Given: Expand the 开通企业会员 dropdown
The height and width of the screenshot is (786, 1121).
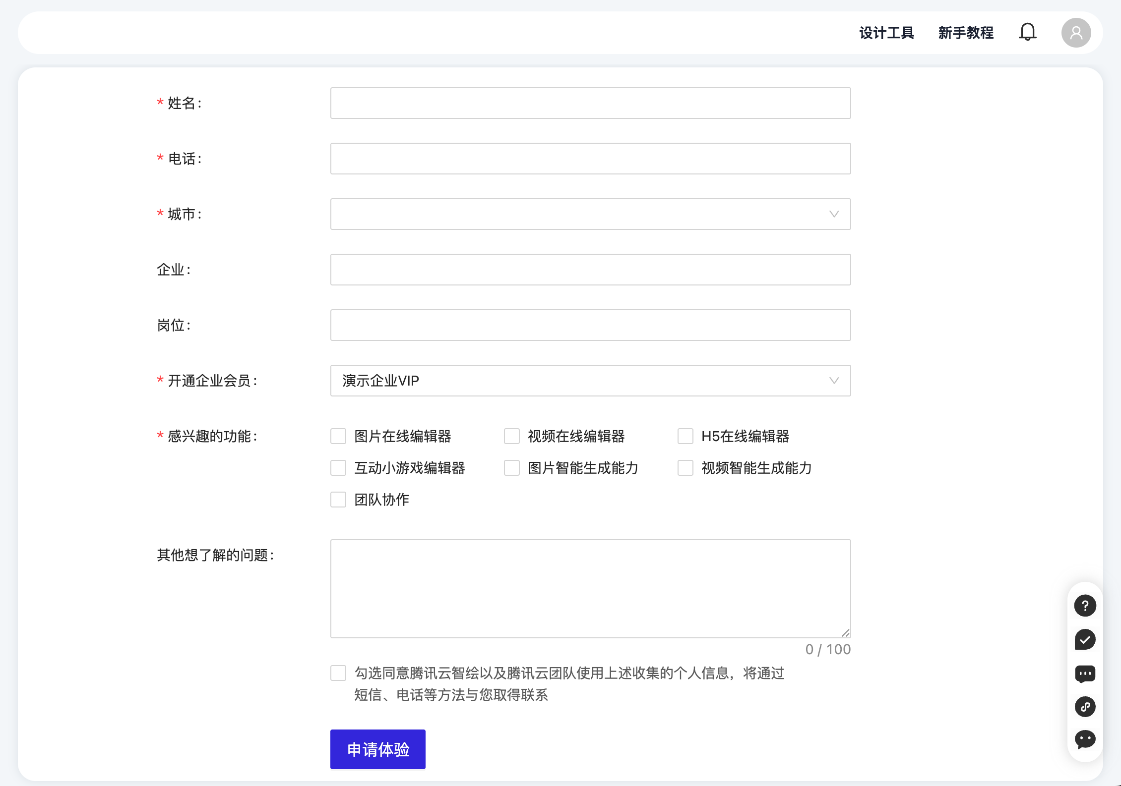Looking at the screenshot, I should pyautogui.click(x=590, y=381).
